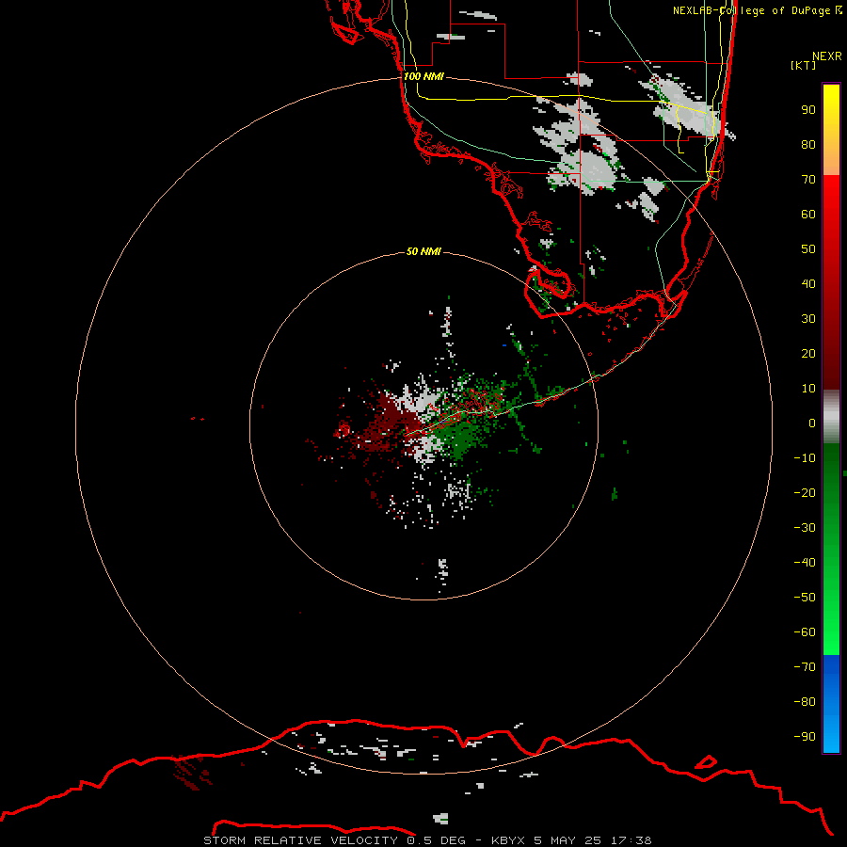Click the -20 knot scale label
Viewport: 847px width, 847px height.
pyautogui.click(x=805, y=493)
